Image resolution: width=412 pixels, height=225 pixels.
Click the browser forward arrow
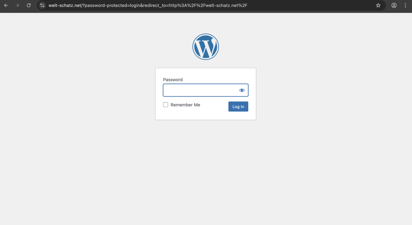pyautogui.click(x=17, y=5)
